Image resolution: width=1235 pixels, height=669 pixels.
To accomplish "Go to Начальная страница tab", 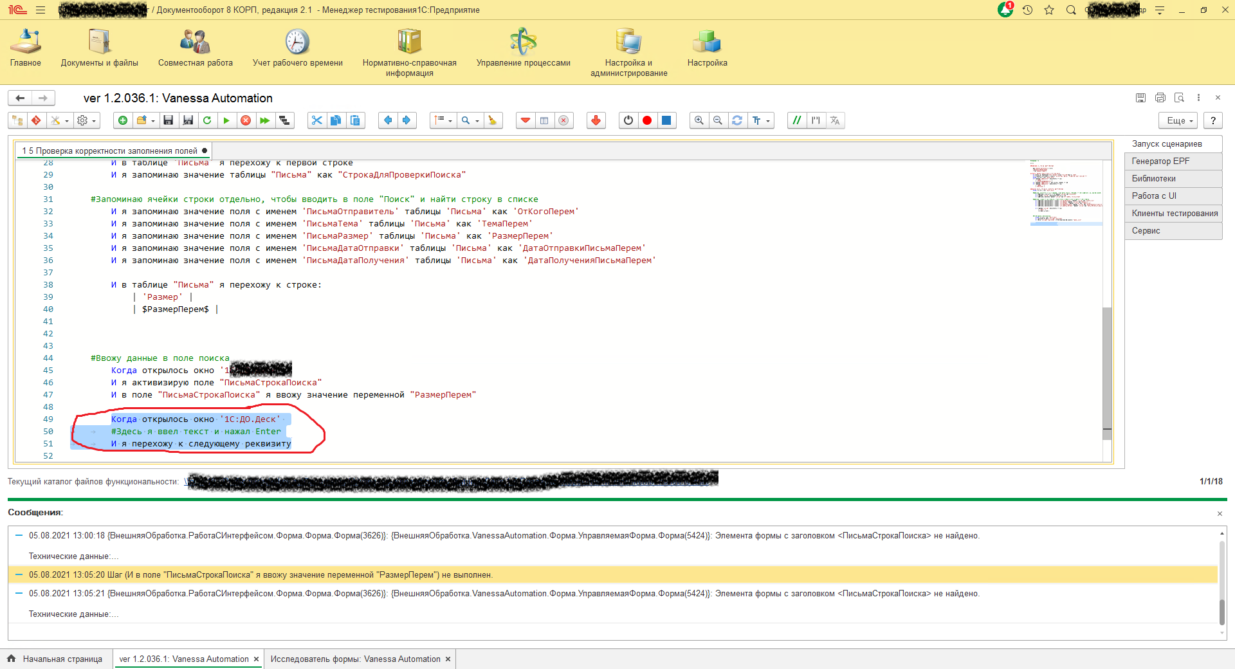I will pos(55,659).
